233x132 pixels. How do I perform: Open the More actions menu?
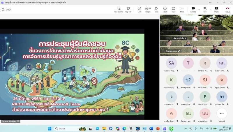(x=182, y=9)
